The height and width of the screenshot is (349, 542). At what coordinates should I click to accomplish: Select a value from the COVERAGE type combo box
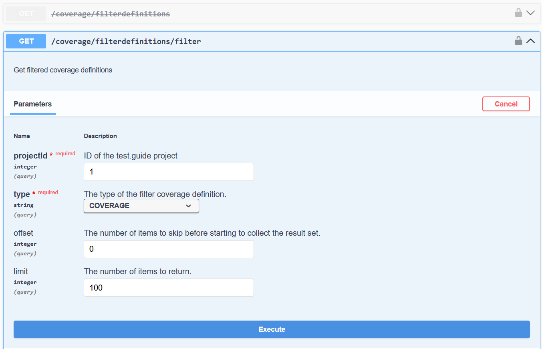(141, 205)
